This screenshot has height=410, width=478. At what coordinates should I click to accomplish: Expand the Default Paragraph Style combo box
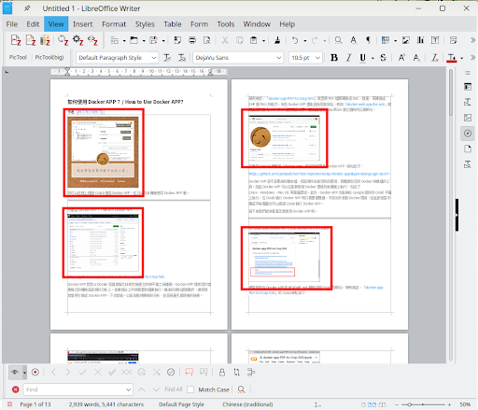coord(154,58)
